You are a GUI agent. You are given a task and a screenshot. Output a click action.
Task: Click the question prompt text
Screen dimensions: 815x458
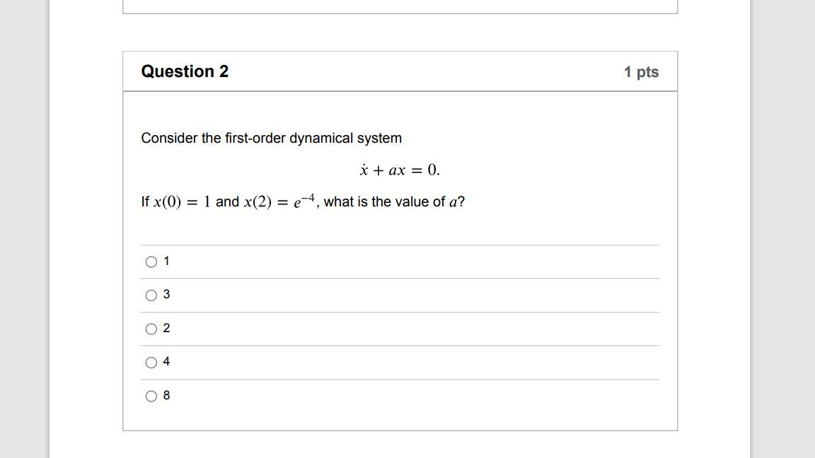click(271, 138)
